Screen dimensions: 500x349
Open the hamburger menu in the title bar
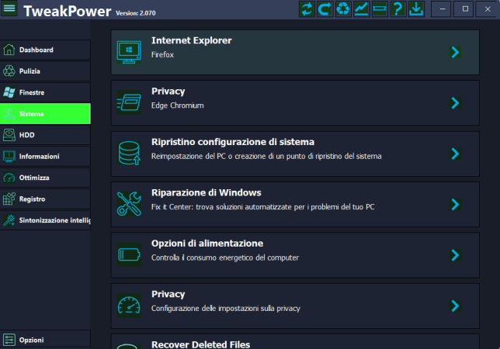click(9, 10)
